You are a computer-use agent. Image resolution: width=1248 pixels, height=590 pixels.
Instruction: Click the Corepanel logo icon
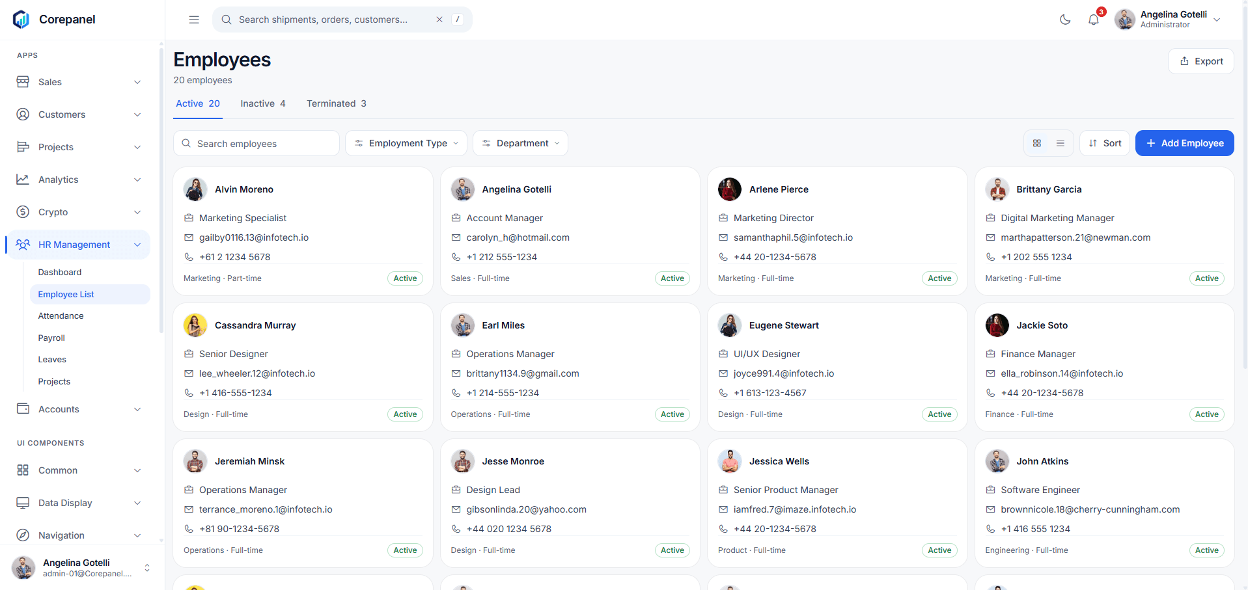point(21,20)
